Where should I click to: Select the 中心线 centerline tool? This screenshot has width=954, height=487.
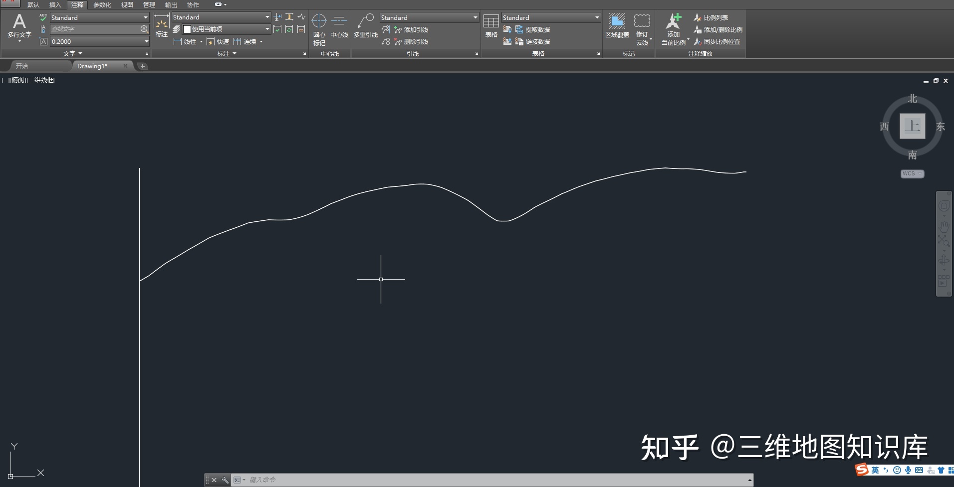[339, 26]
